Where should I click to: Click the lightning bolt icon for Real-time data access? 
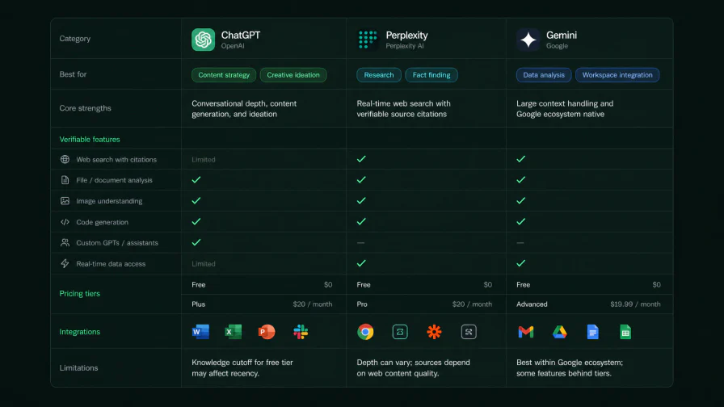click(65, 263)
